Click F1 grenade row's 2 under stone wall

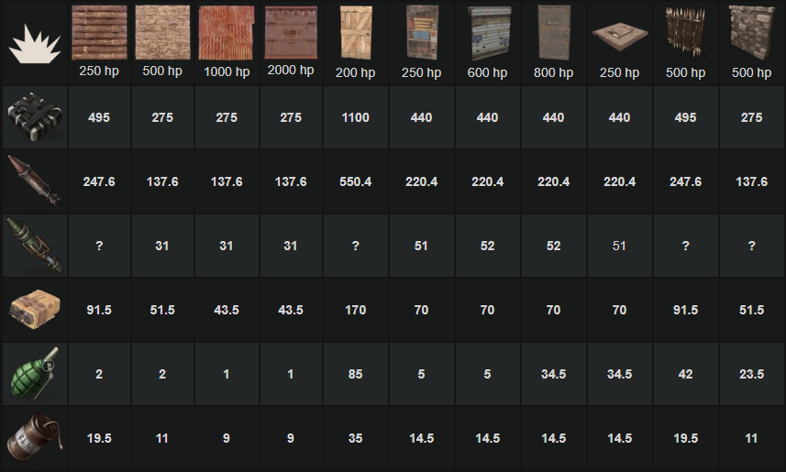click(162, 374)
